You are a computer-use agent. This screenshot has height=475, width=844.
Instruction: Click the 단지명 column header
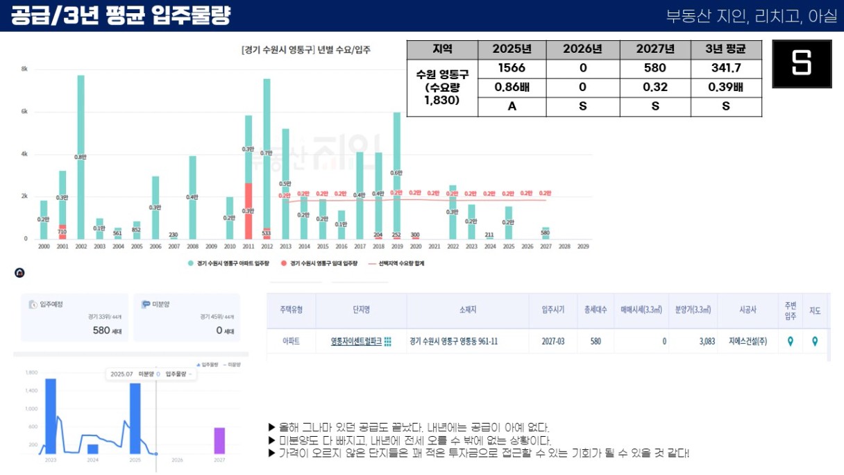click(361, 310)
